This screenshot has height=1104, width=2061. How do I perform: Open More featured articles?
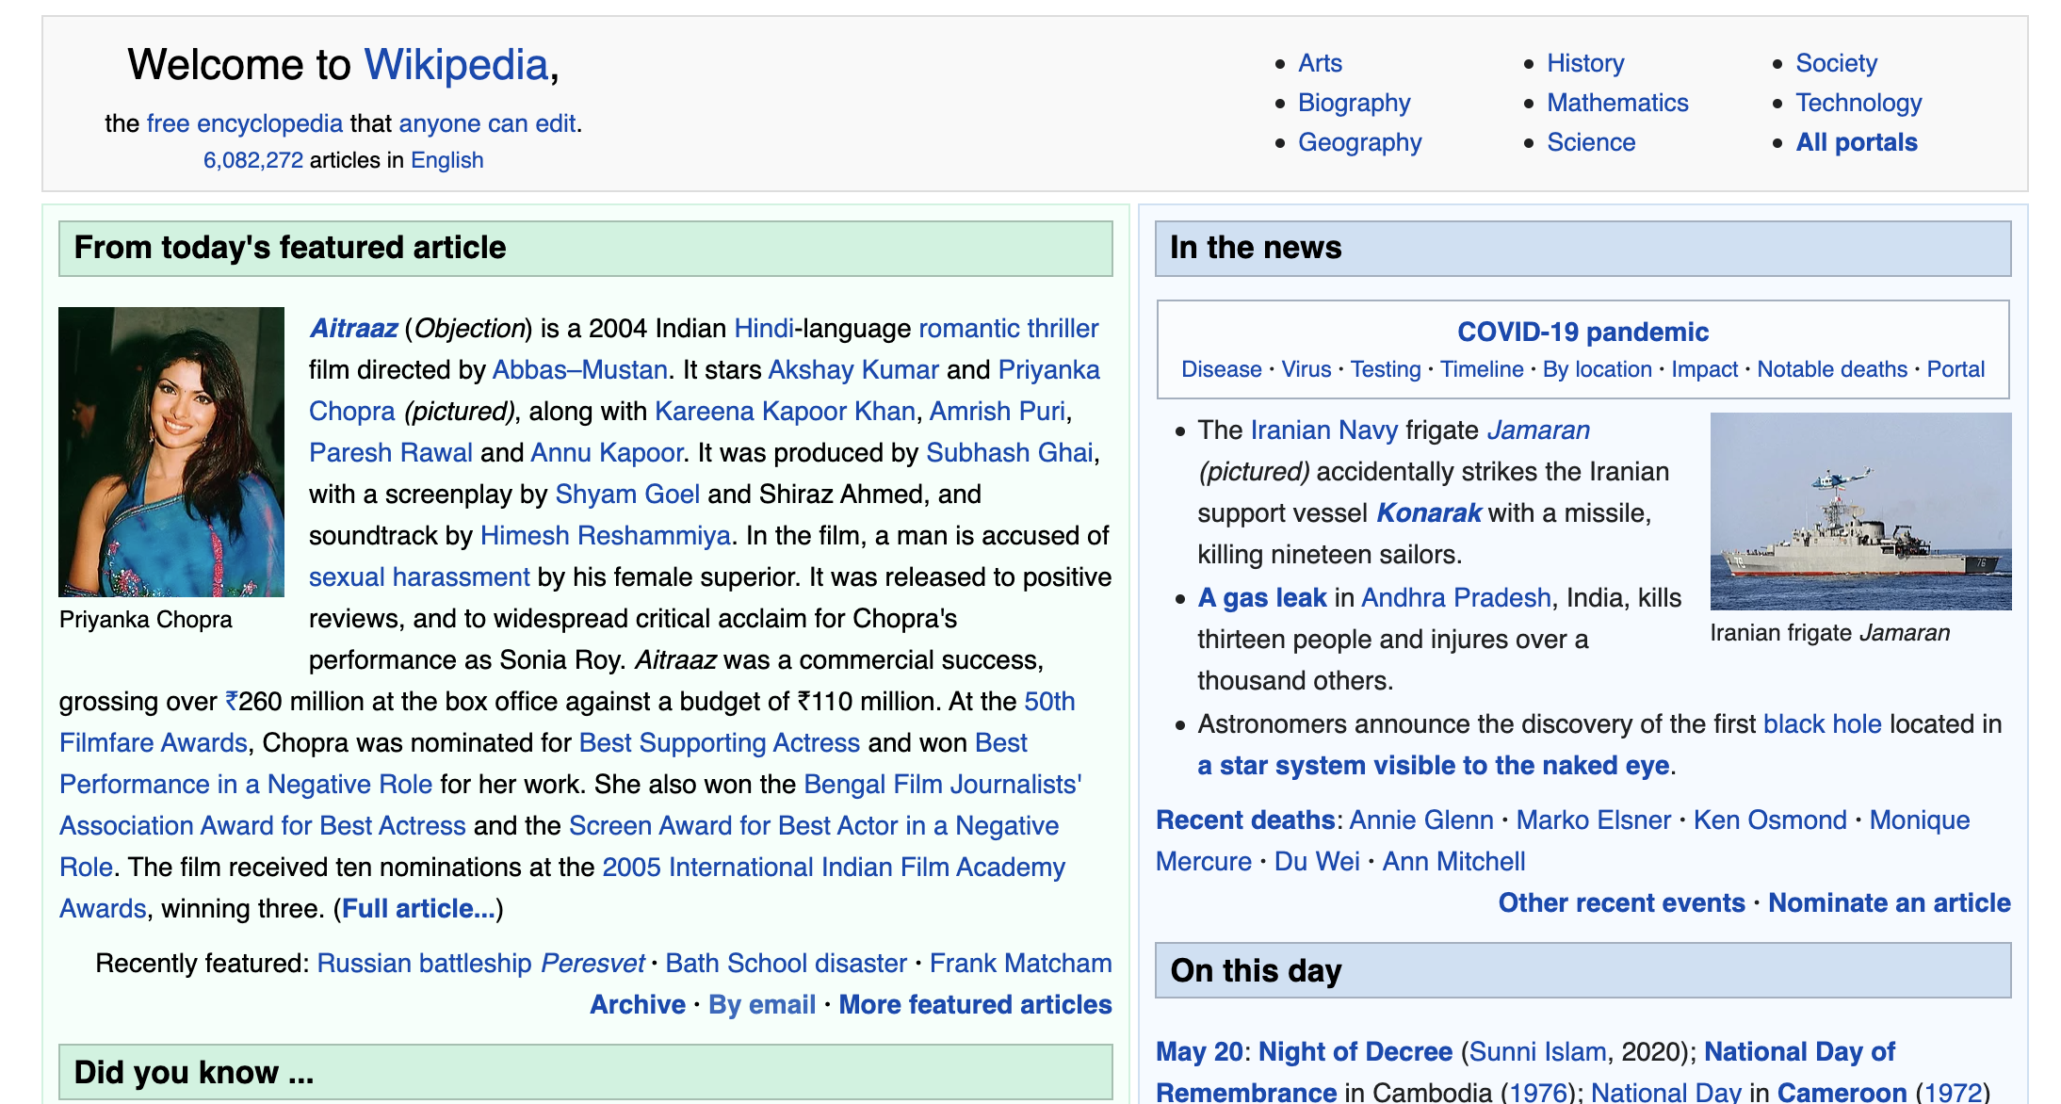click(975, 1005)
